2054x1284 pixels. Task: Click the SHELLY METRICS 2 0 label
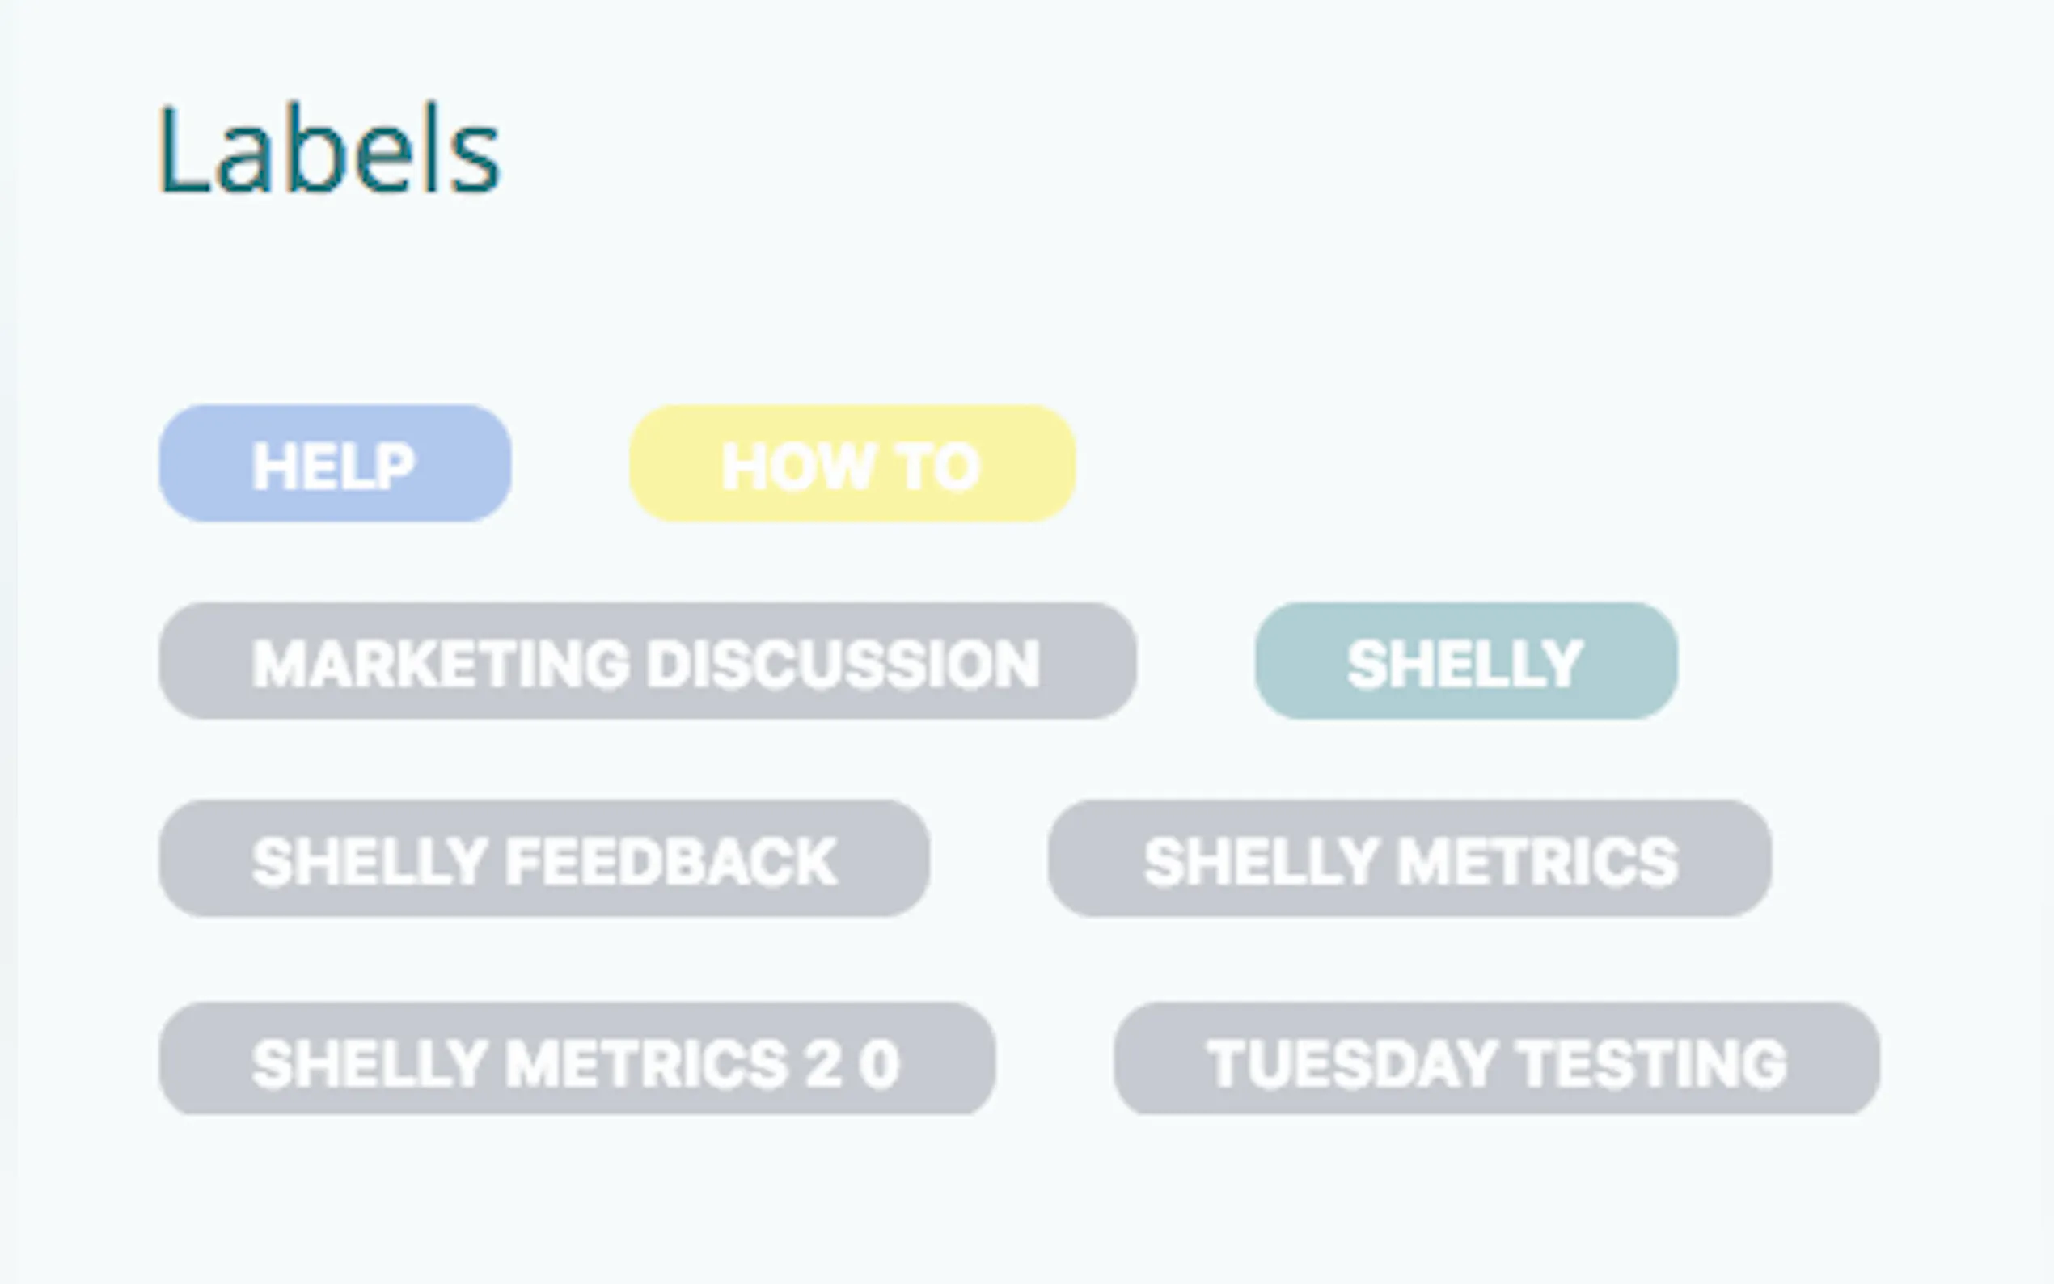[x=577, y=1060]
